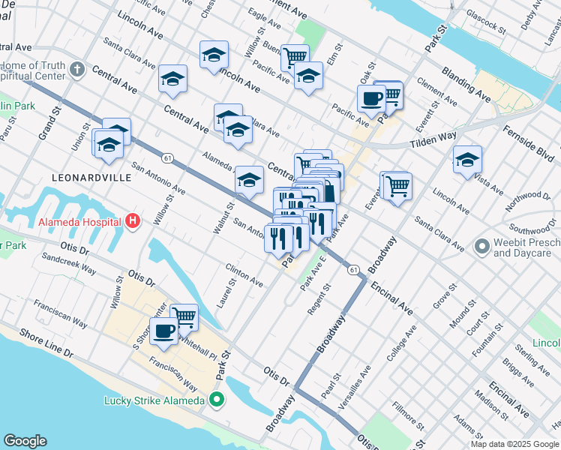Click the Court St street label
Viewport: 561px width, 450px height.
pyautogui.click(x=478, y=324)
